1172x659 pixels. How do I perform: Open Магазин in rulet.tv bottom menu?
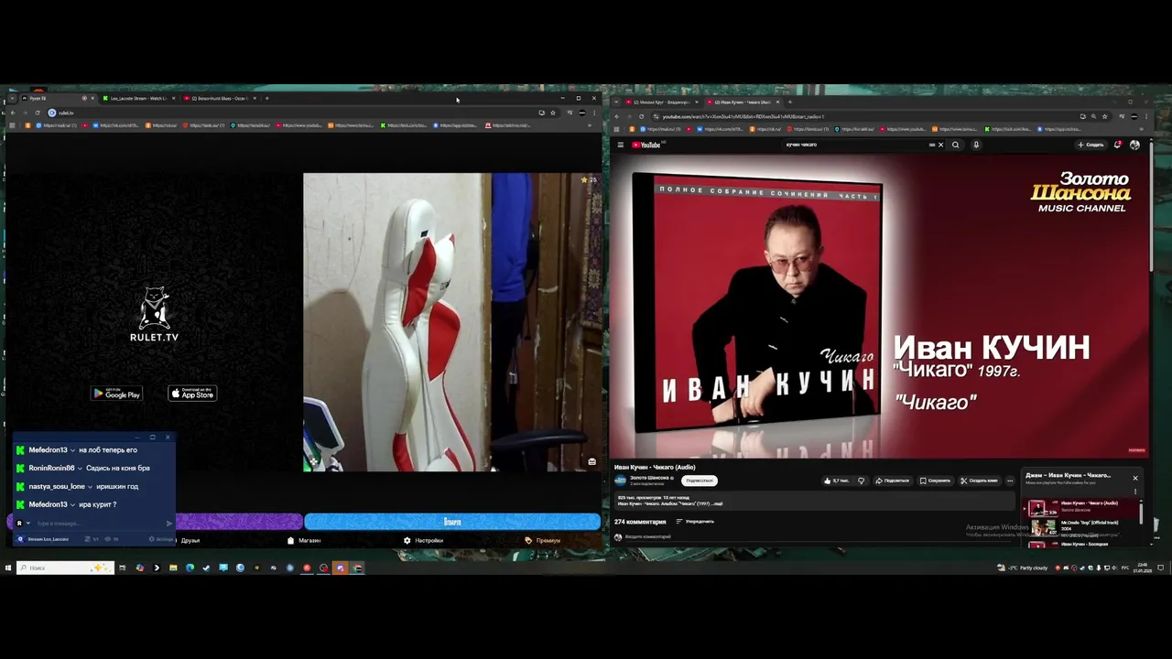(x=304, y=540)
